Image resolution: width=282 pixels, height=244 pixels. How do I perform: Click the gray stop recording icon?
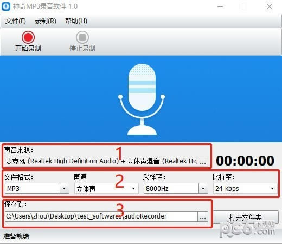pos(82,37)
